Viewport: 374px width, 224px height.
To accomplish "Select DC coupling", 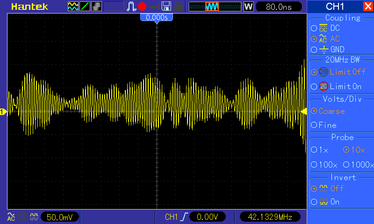I will click(325, 28).
